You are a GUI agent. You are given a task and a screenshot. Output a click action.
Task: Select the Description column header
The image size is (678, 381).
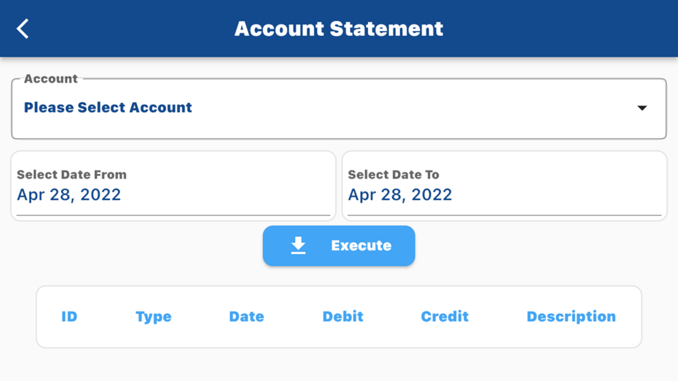(571, 316)
